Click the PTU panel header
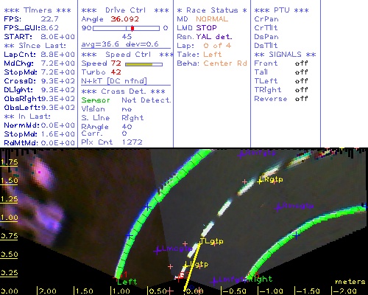This screenshot has height=295, width=368. 281,10
